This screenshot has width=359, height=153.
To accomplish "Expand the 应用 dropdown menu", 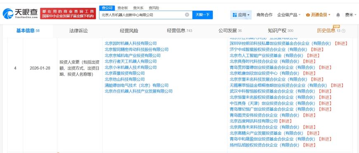I will pos(241,15).
